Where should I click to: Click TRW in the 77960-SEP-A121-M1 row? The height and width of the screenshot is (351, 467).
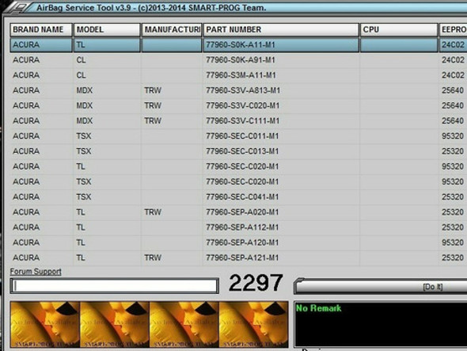pyautogui.click(x=153, y=258)
